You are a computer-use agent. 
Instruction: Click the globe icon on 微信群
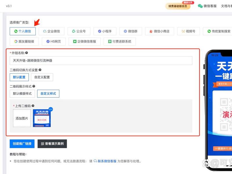click(125, 31)
